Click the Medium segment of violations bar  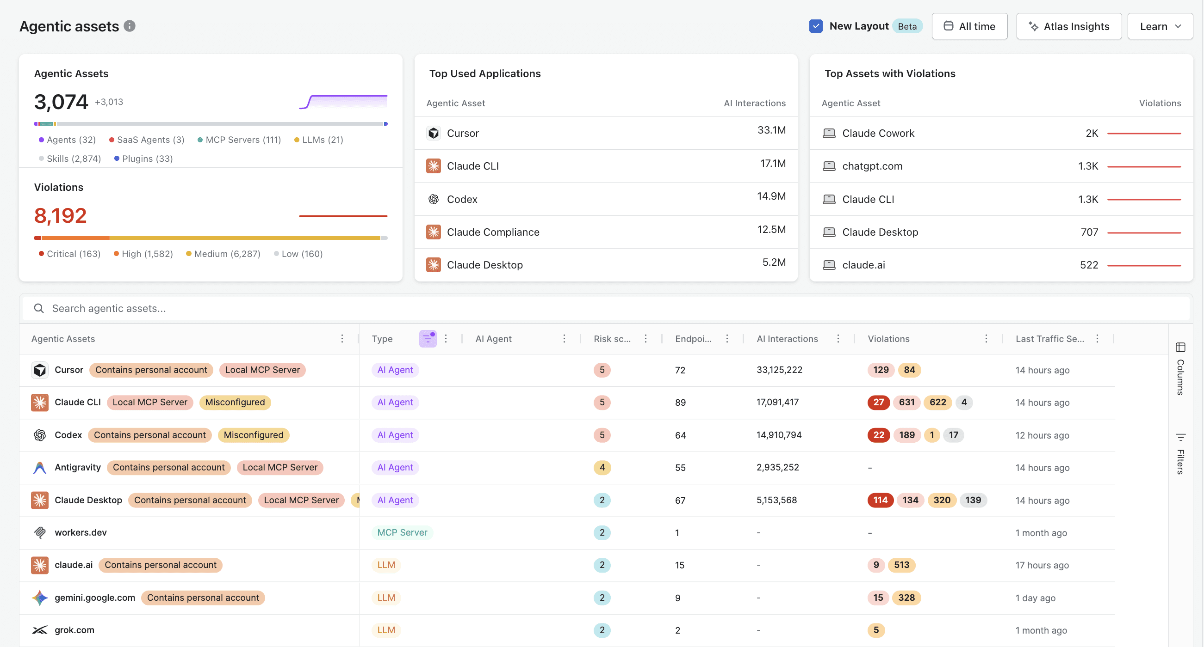(245, 238)
